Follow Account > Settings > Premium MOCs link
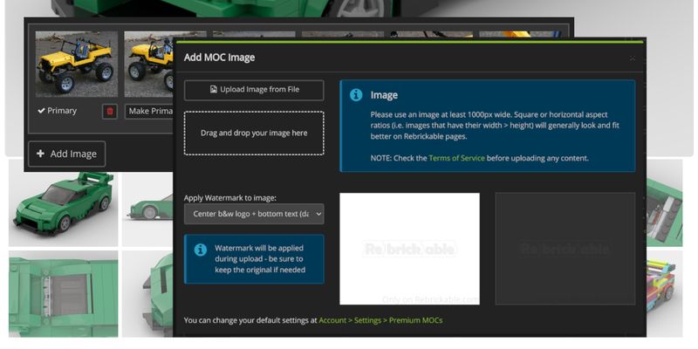This screenshot has width=698, height=349. click(380, 321)
